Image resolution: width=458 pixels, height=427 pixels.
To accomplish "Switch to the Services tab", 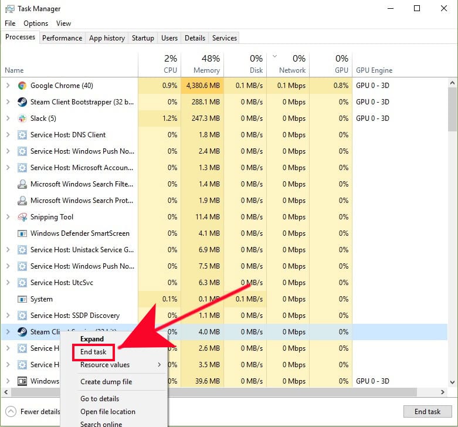I will [x=225, y=38].
